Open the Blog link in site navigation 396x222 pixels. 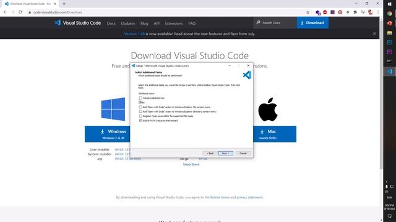[x=144, y=23]
